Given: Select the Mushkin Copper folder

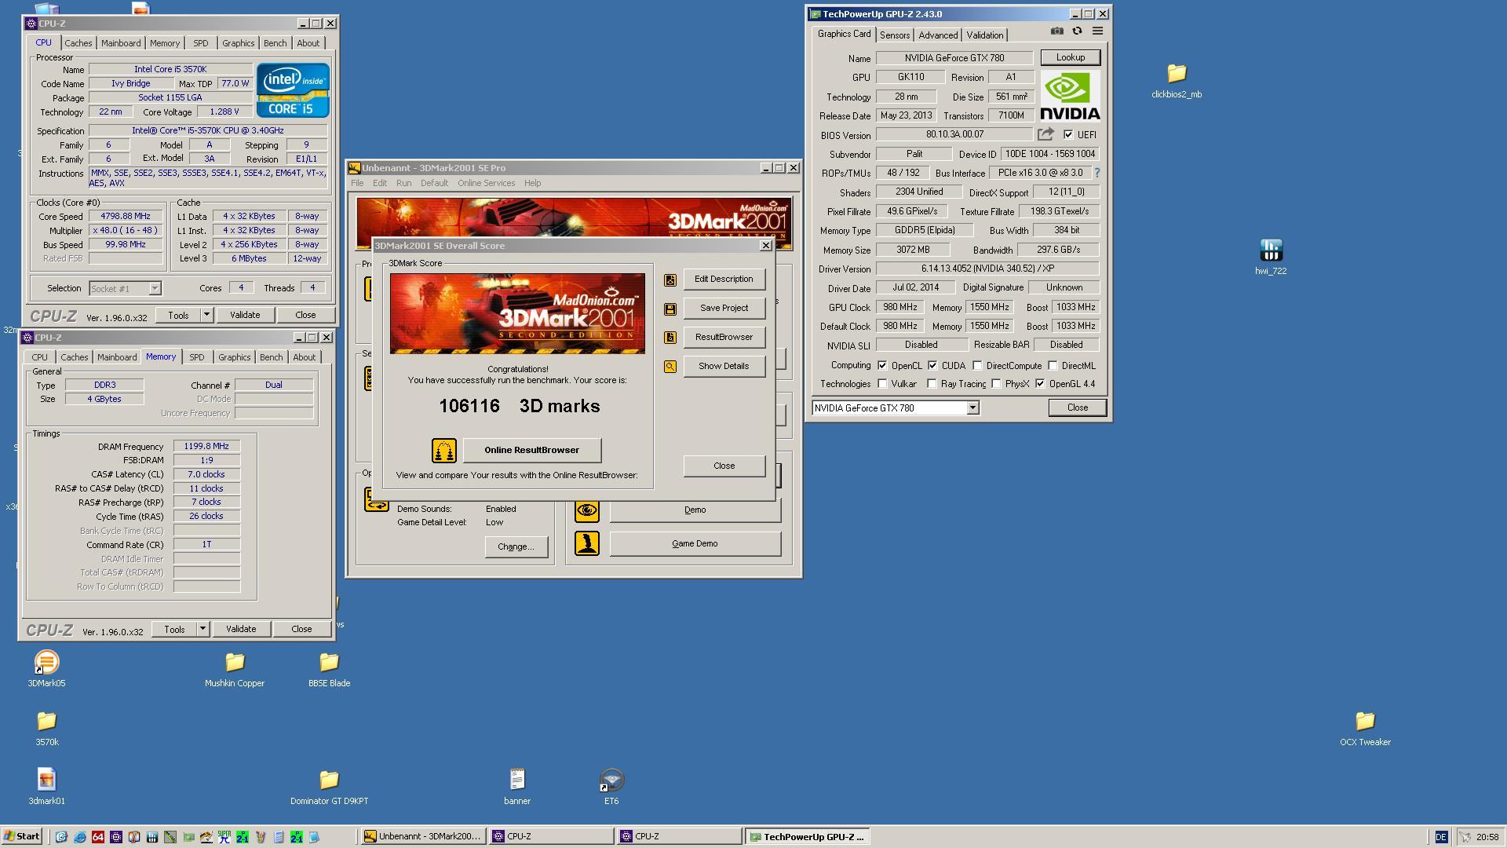Looking at the screenshot, I should tap(234, 670).
